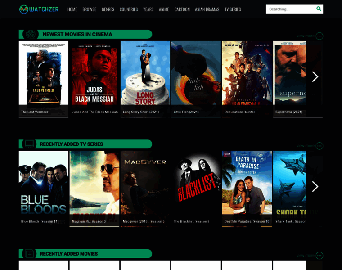Open the Little Fish poster
This screenshot has width=342, height=270.
196,79
